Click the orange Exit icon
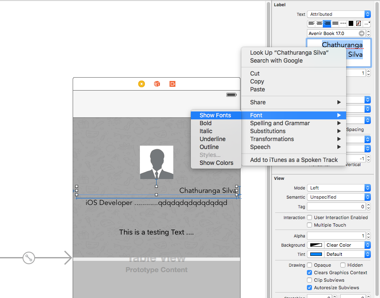This screenshot has width=380, height=298. [172, 84]
